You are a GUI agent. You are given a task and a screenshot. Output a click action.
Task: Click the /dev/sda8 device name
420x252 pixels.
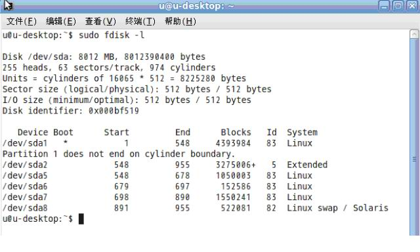(25, 208)
